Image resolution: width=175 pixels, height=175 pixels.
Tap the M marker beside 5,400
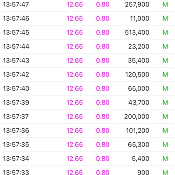pyautogui.click(x=165, y=159)
